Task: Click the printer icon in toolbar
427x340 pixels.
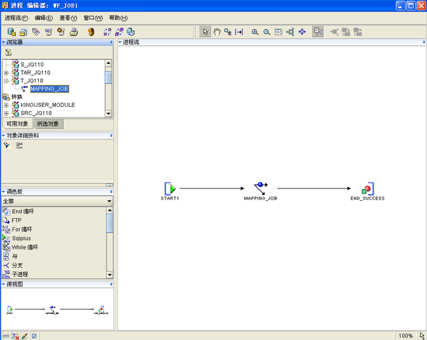Action: pos(74,32)
